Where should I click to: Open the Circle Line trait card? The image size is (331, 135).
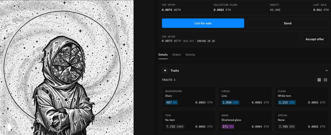click(x=245, y=97)
